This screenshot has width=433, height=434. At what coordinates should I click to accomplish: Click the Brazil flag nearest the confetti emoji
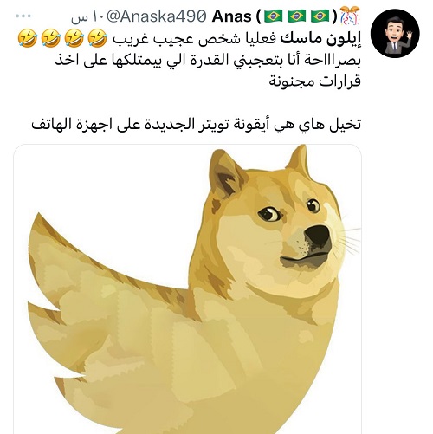click(x=320, y=16)
